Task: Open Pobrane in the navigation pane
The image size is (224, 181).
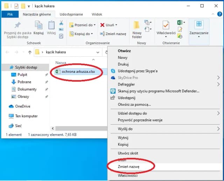Action: [24, 82]
